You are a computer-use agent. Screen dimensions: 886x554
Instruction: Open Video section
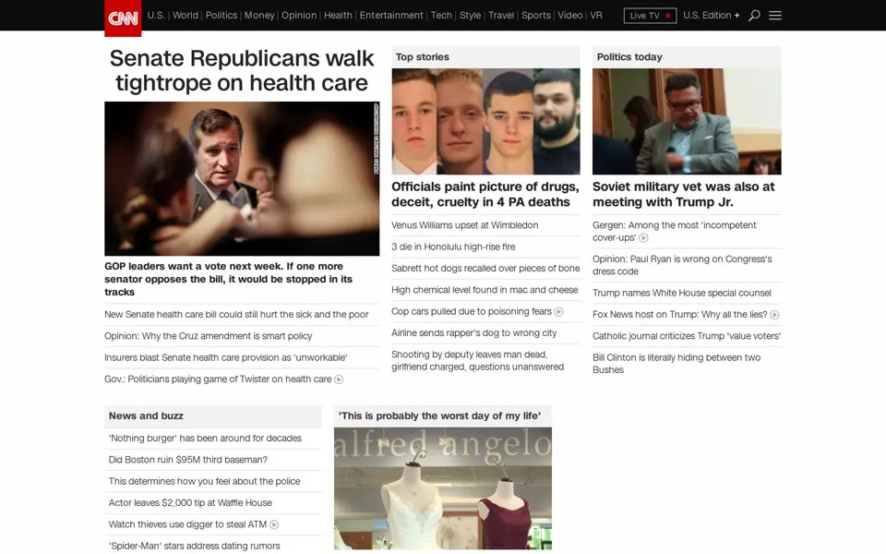570,16
